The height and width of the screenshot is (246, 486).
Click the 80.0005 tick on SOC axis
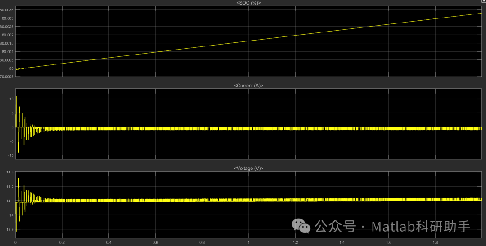point(6,60)
